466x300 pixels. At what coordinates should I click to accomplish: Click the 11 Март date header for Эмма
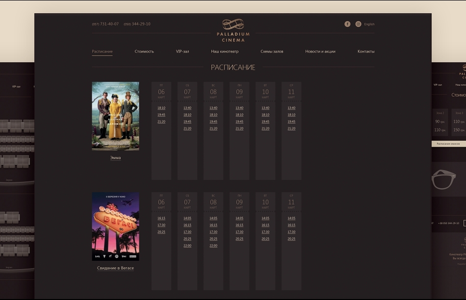pyautogui.click(x=291, y=92)
